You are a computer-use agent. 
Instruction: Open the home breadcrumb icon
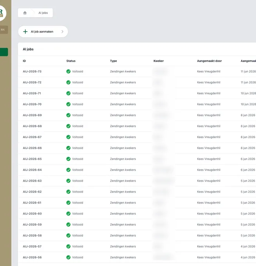pos(25,13)
